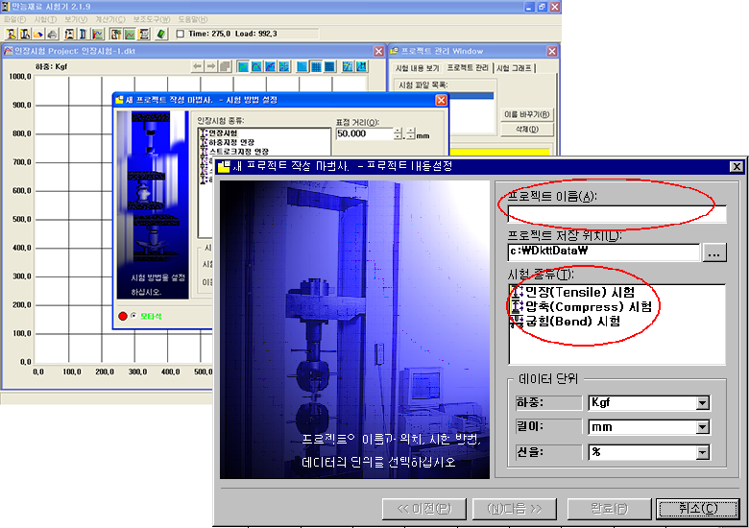Screen dimensions: 749x528
Task: Select 굽힘(Bend) 시험 in test type list
Action: click(x=566, y=322)
